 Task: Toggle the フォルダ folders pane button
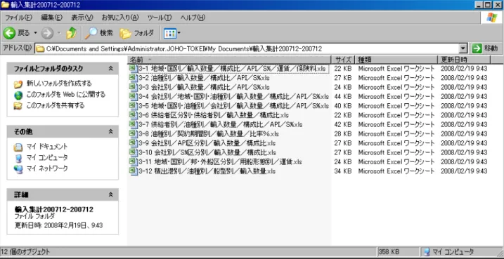tap(137, 33)
